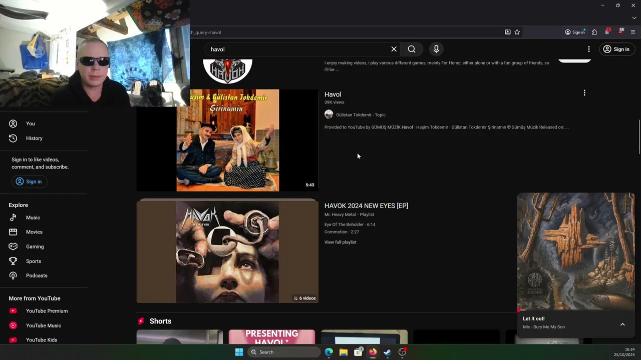Open HAVOK 2024 NEW EYES [EP] title
The height and width of the screenshot is (360, 641).
click(x=366, y=205)
